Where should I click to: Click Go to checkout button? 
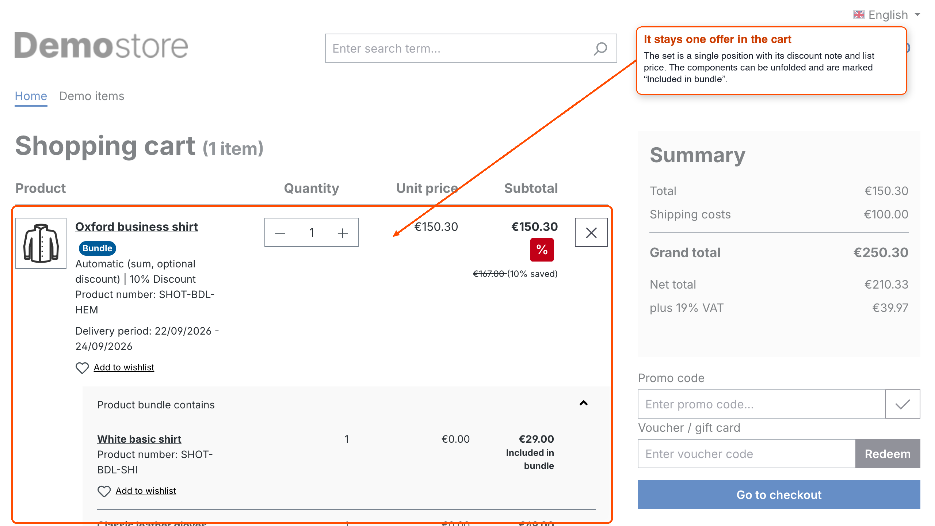tap(779, 495)
